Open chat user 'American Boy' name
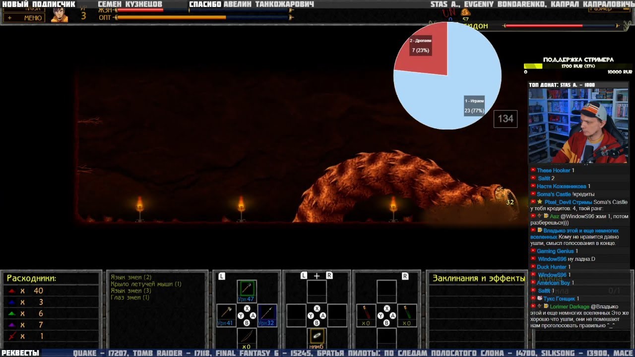Image resolution: width=635 pixels, height=357 pixels. click(553, 283)
